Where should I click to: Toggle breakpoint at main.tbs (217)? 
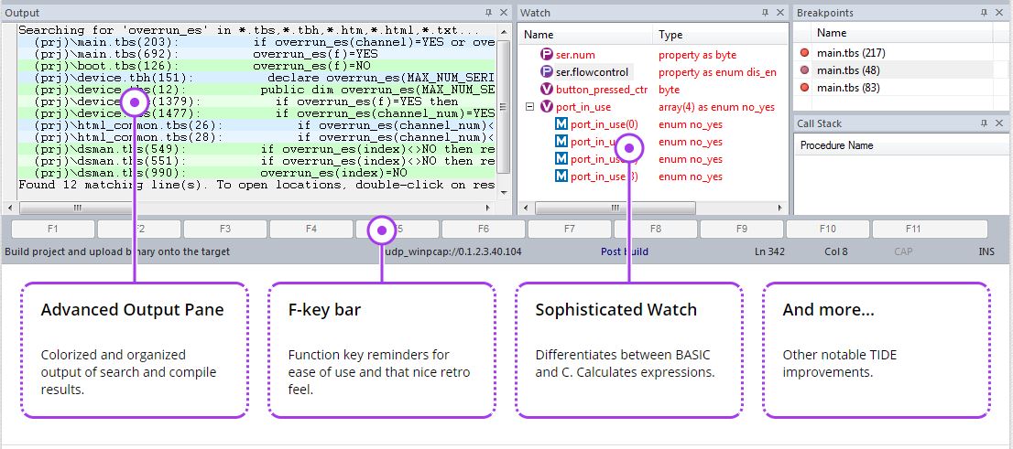point(804,53)
